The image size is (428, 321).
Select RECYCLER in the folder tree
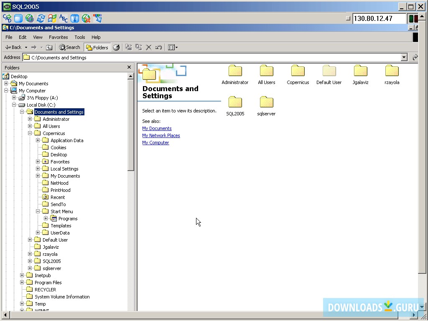coord(45,289)
